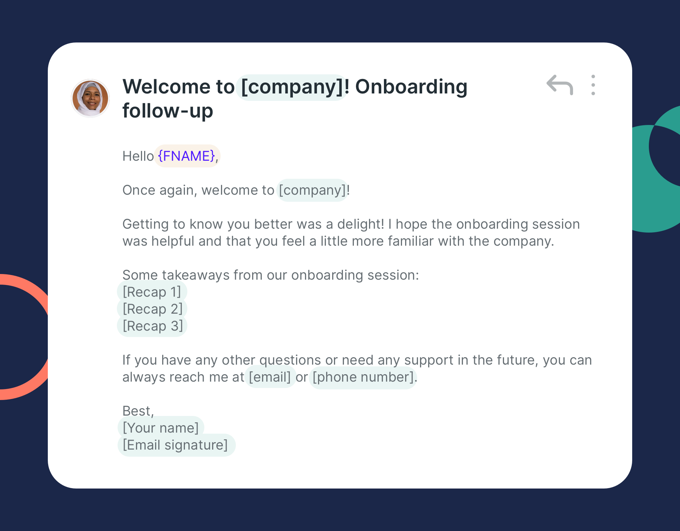The width and height of the screenshot is (680, 531).
Task: Click the sender's profile avatar
Action: [90, 98]
